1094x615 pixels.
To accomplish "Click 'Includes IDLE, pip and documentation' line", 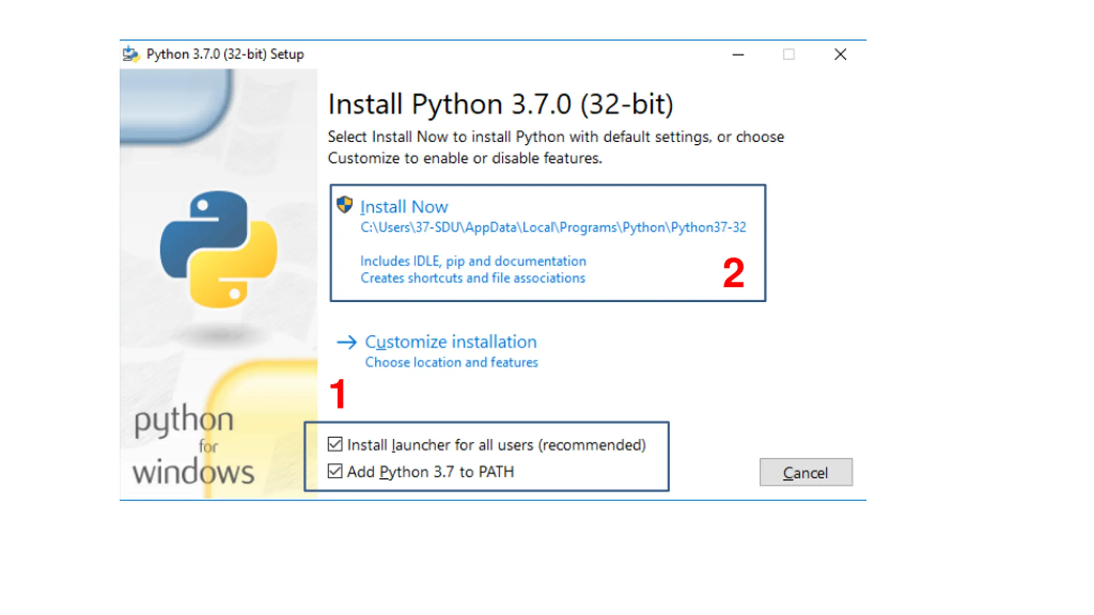I will click(x=473, y=261).
